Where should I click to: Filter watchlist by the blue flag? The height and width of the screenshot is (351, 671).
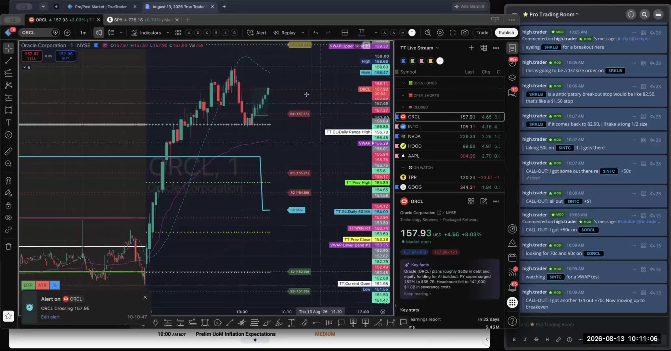coord(404,61)
